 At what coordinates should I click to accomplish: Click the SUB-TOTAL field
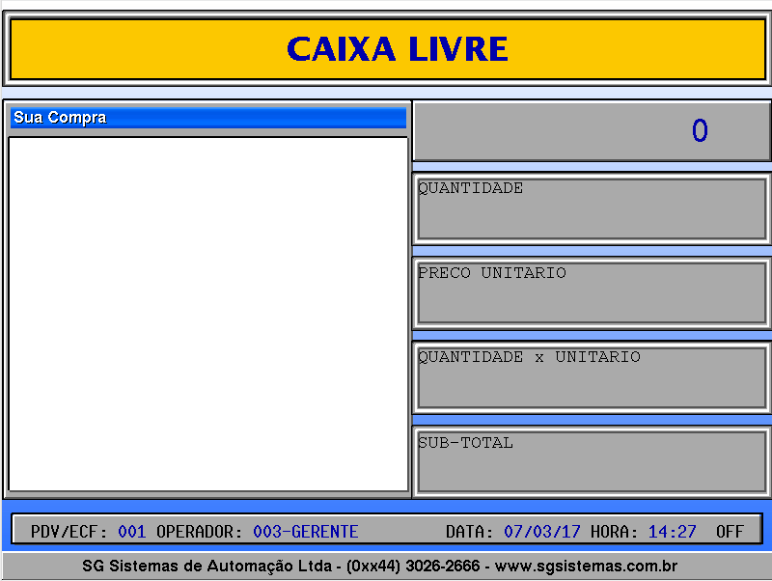click(591, 461)
